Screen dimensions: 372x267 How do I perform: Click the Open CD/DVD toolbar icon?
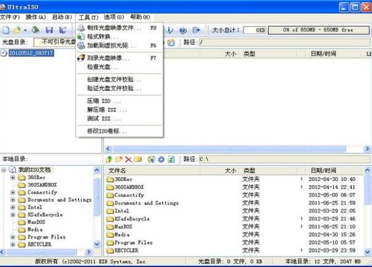[36, 30]
